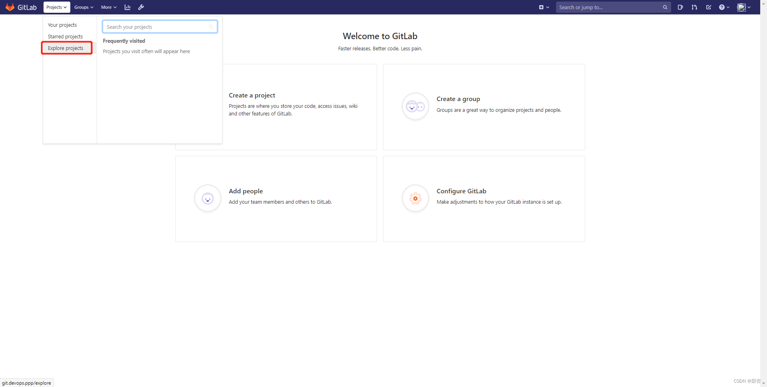Screen dimensions: 767x387
Task: Select Explore projects in dropdown
Action: pos(66,48)
